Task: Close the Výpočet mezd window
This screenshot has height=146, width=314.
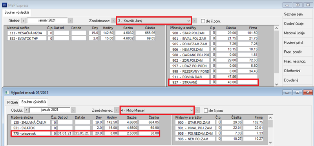Action: [x=308, y=93]
